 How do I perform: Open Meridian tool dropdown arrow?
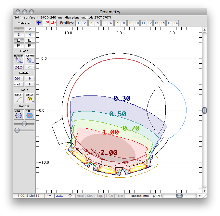coord(22,63)
